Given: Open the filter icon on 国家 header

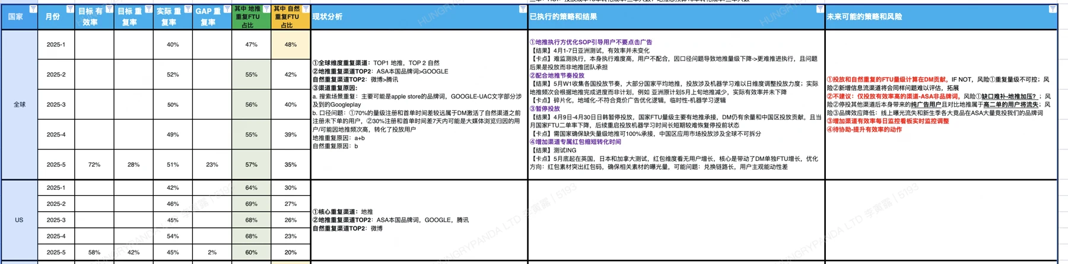Looking at the screenshot, I should coord(33,9).
